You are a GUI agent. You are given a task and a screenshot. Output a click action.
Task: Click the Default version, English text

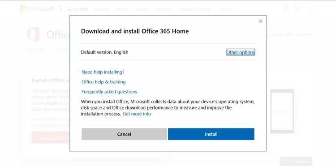104,52
